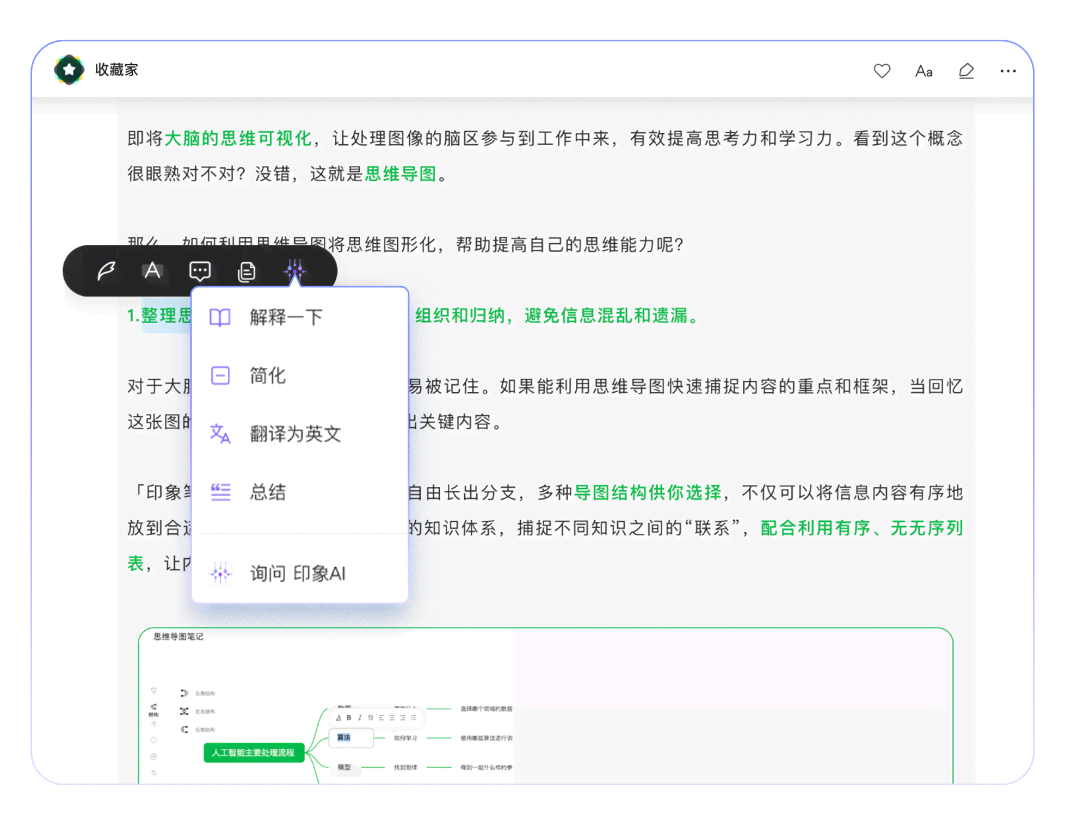Click heading text 避免信息混乱和遗漏
The image size is (1065, 814).
[606, 316]
